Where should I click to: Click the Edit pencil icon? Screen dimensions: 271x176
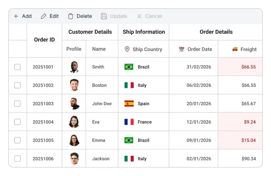tap(44, 16)
